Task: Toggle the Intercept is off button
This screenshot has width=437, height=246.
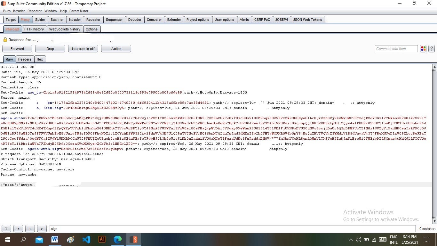Action: [83, 49]
